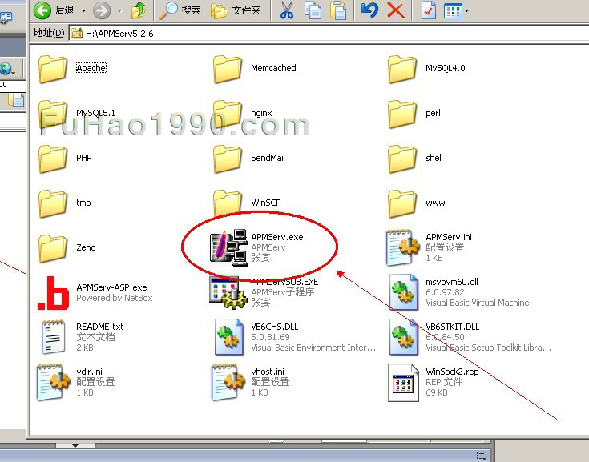Click the red Delete X icon

point(396,10)
